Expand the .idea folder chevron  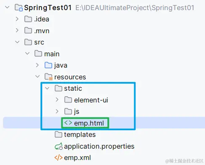pos(17,19)
